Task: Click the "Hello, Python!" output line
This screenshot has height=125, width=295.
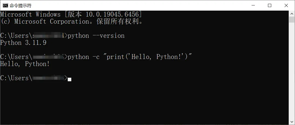Action: point(25,64)
